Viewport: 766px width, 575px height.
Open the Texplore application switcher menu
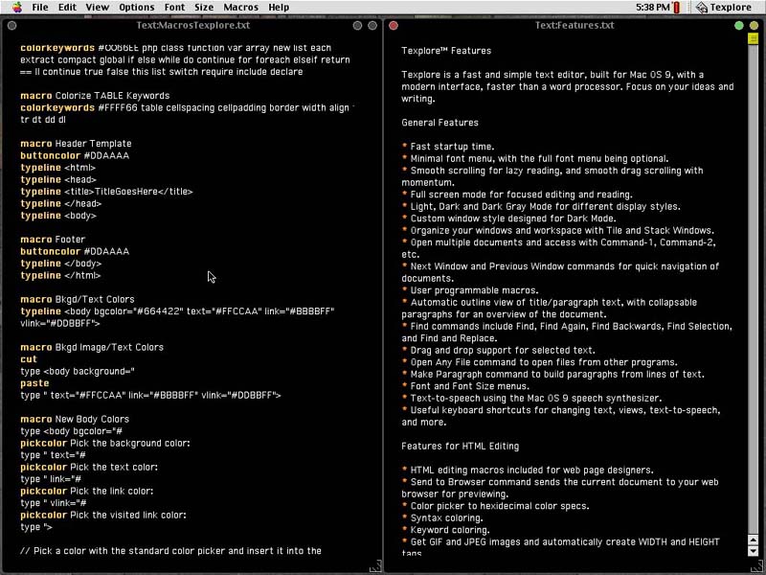tap(724, 8)
